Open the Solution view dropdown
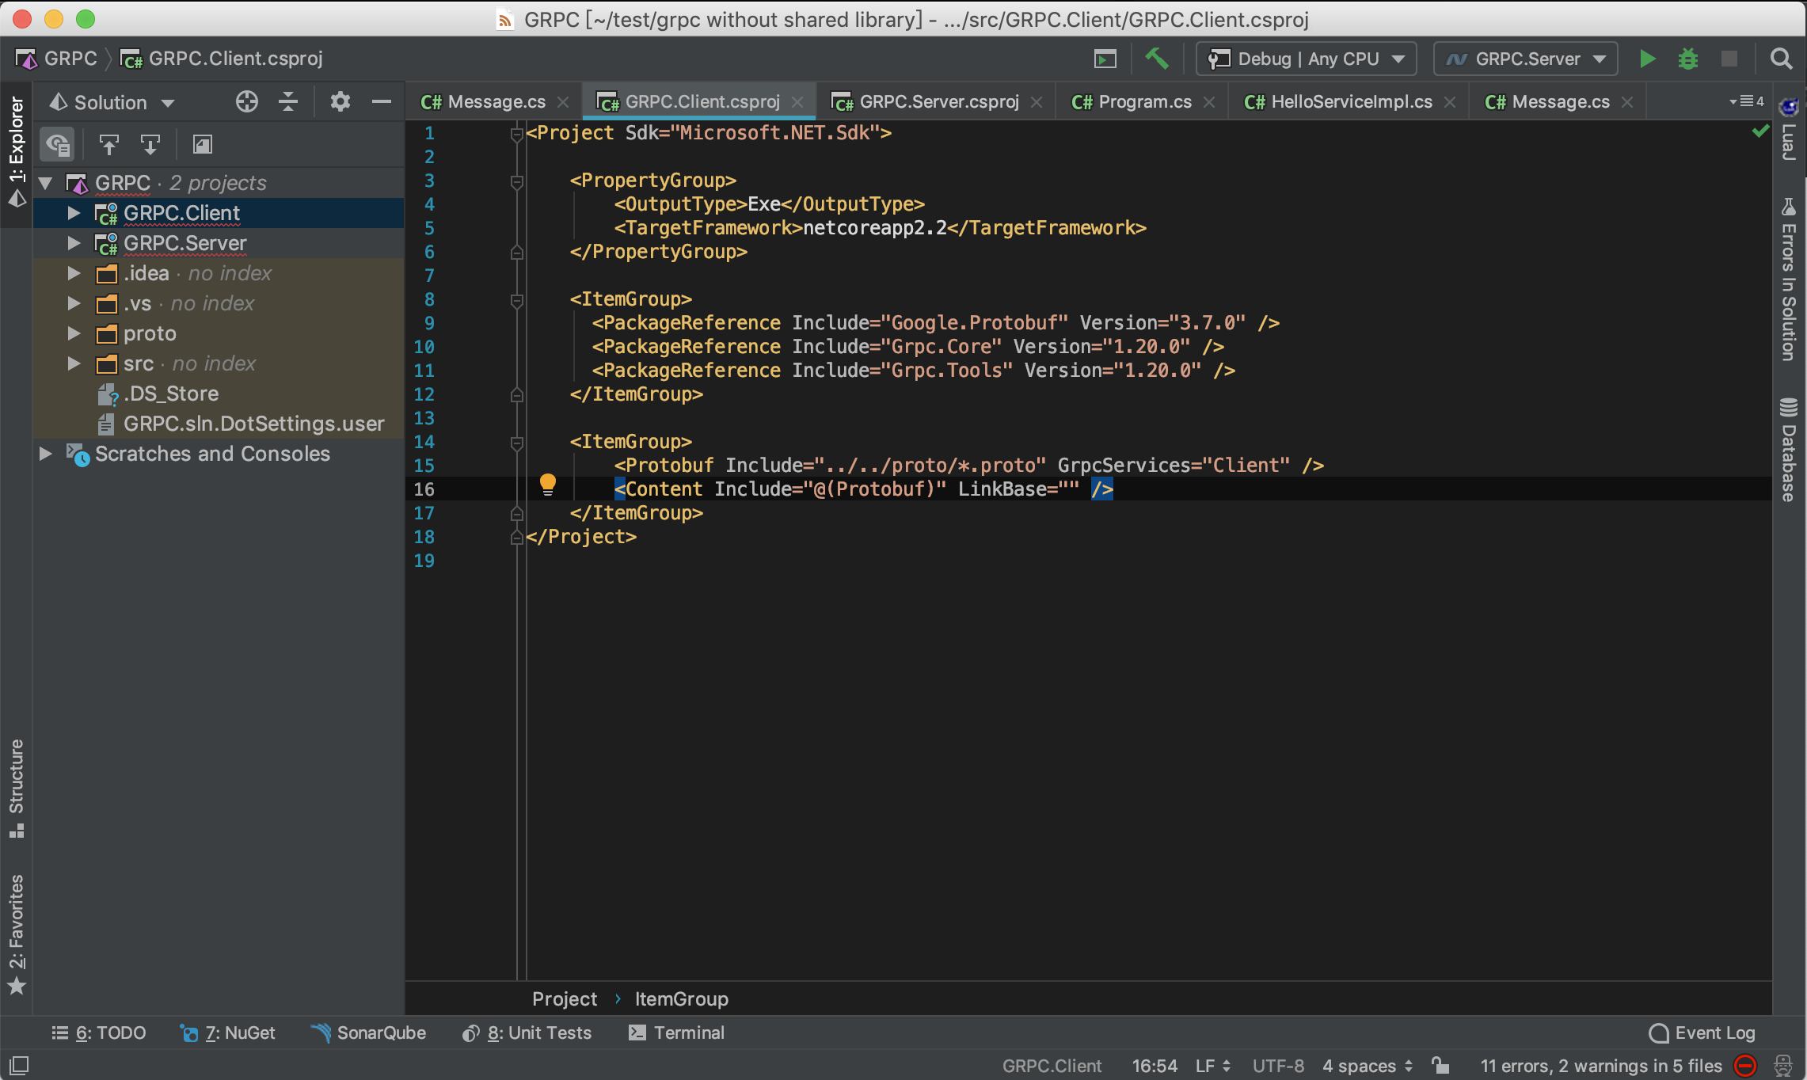Screen dimensions: 1807x1080 point(112,102)
